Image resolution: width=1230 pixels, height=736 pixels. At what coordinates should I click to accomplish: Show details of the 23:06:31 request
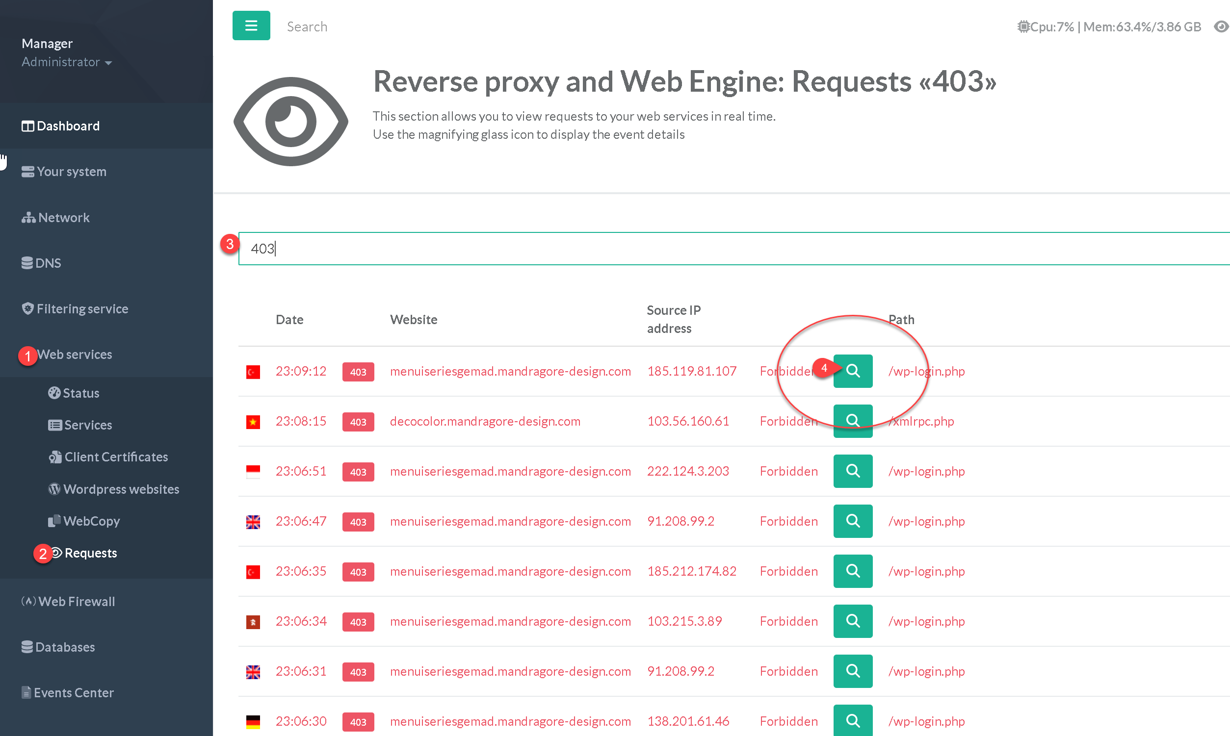(852, 671)
